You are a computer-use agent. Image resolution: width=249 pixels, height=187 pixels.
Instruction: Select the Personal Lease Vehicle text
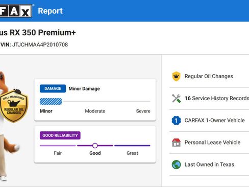click(212, 143)
